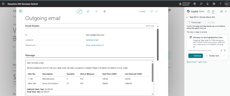Image resolution: width=230 pixels, height=96 pixels.
Task: Click the Smart Grind Home description cell
Action: pyautogui.click(x=50, y=84)
